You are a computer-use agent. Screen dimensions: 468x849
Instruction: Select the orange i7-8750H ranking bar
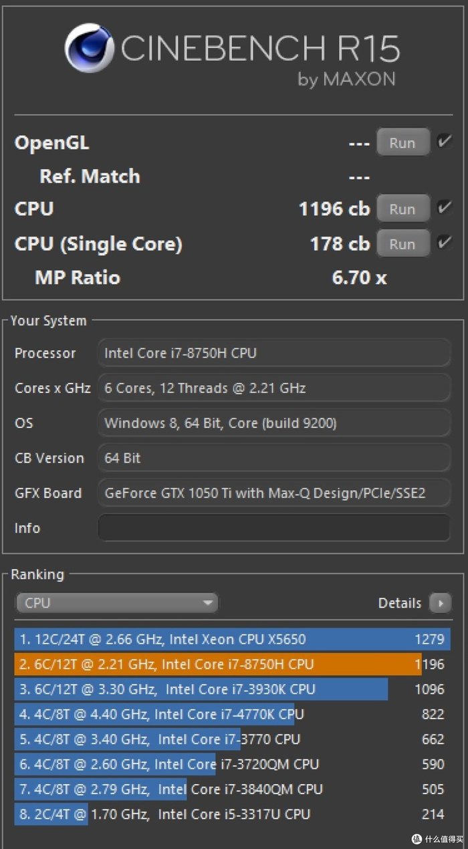tap(218, 664)
